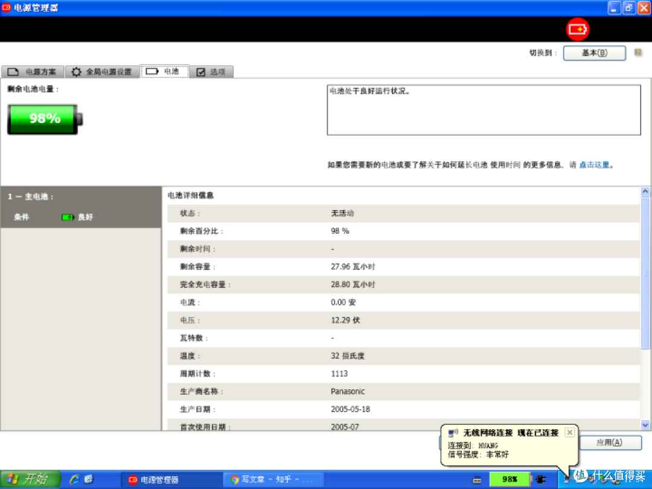This screenshot has height=489, width=652.
Task: Click the red battery icon in the black banner
Action: point(578,29)
